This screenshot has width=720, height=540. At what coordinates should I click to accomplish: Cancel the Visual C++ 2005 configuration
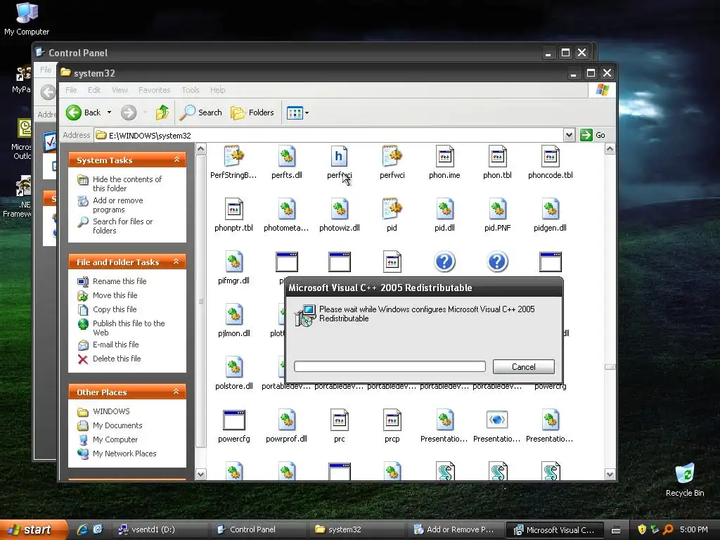(523, 366)
